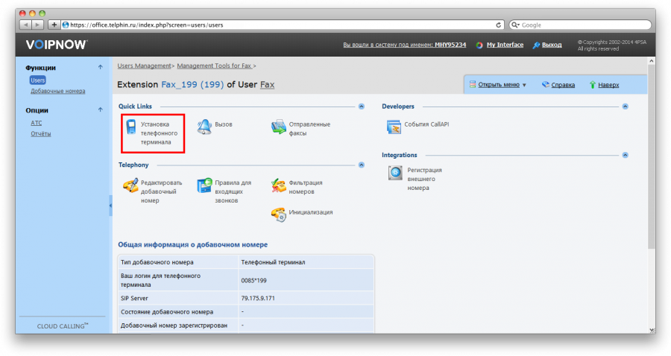Click the browser forward arrow
The image size is (671, 356).
coord(38,25)
